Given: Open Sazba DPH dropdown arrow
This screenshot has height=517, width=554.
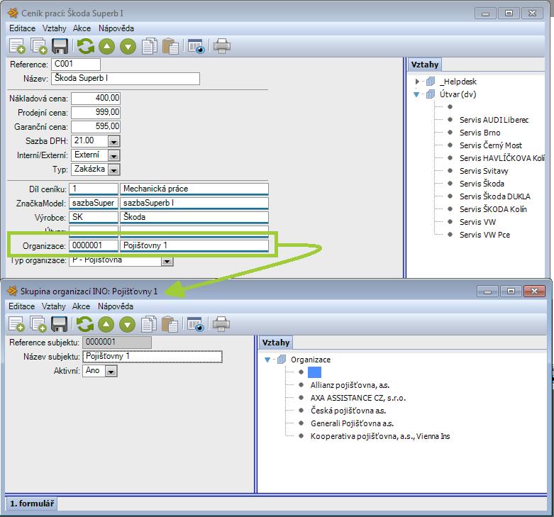Looking at the screenshot, I should (113, 141).
